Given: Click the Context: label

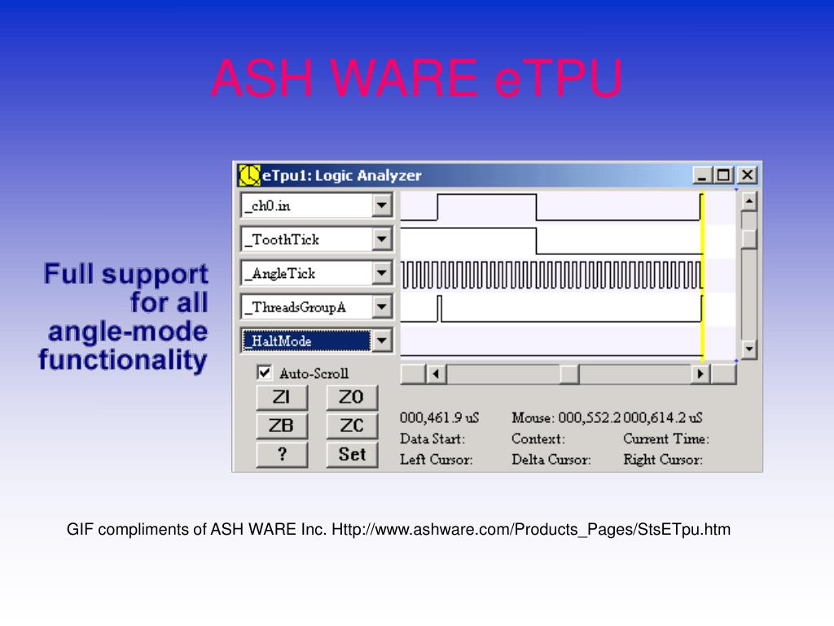Looking at the screenshot, I should pyautogui.click(x=538, y=439).
